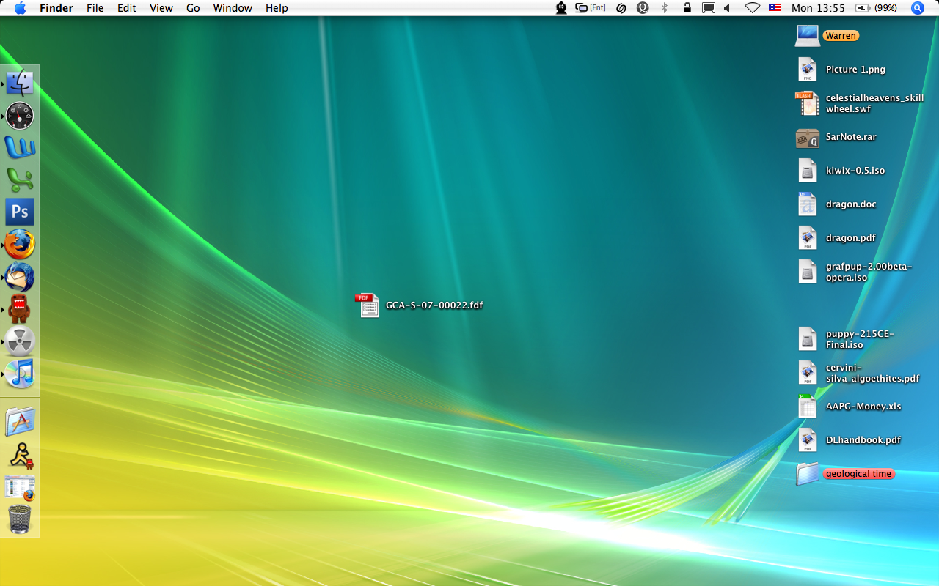
Task: Open Microsoft Excel in the dock
Action: click(x=20, y=179)
